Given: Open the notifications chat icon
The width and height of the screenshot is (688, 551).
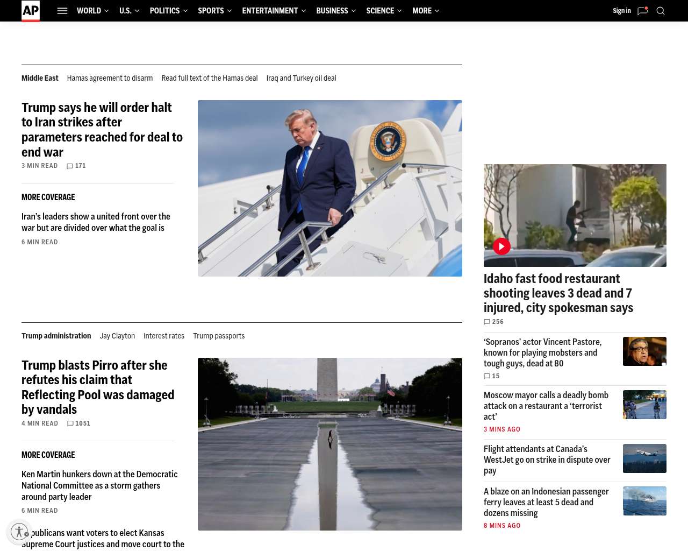Looking at the screenshot, I should (x=642, y=11).
